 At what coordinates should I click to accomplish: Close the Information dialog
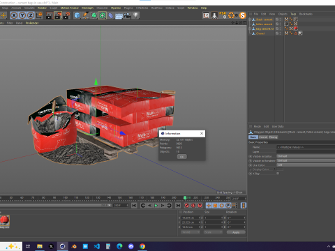point(202,133)
